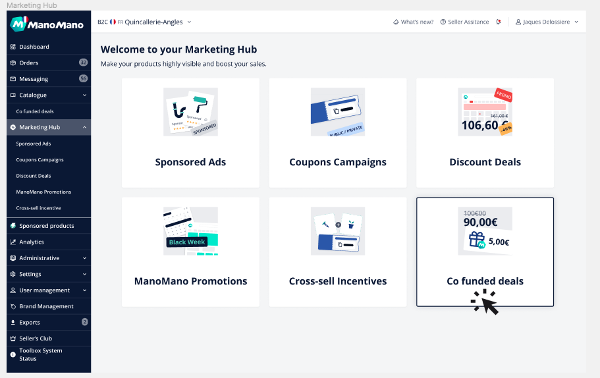600x378 pixels.
Task: Open the Coupons Campaigns illustration
Action: (338, 112)
